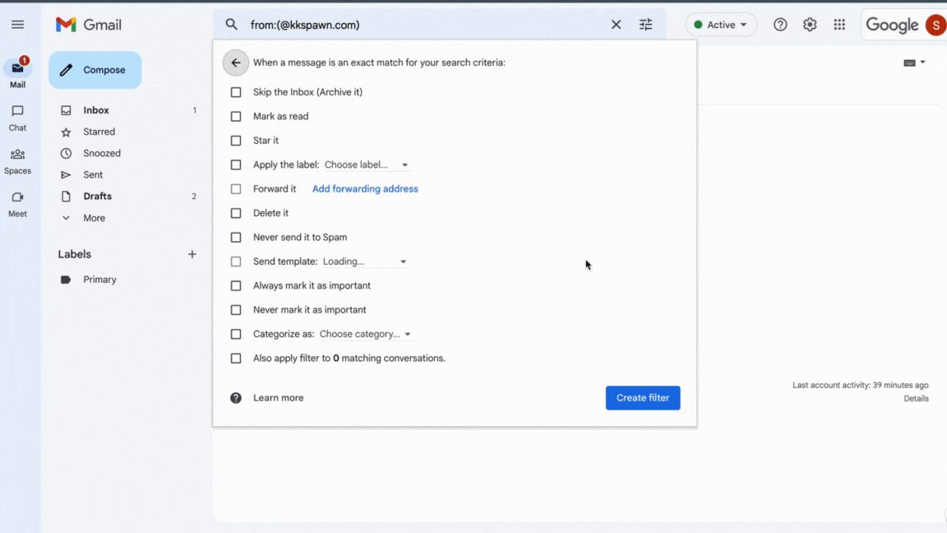Check Never send it to Spam
This screenshot has width=947, height=533.
click(x=236, y=238)
